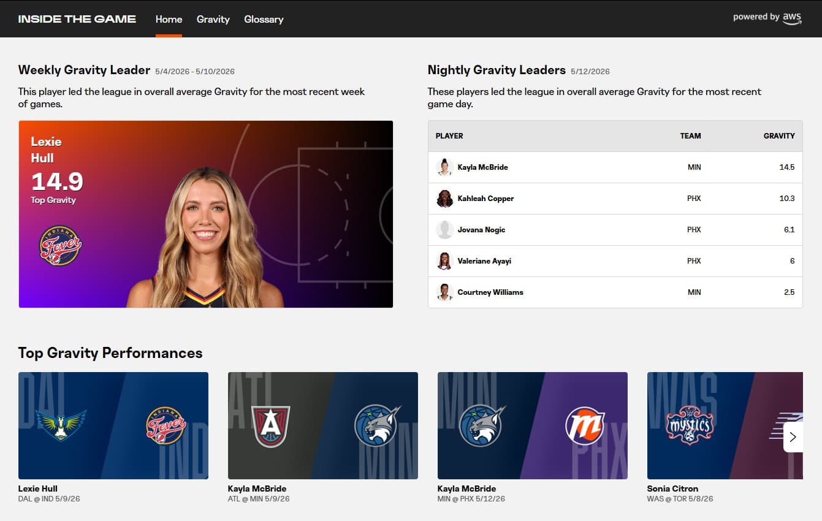Click the Weekly Gravity Leader heading
The height and width of the screenshot is (521, 822).
pos(84,70)
